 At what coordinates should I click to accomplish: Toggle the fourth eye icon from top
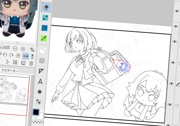click(x=173, y=63)
